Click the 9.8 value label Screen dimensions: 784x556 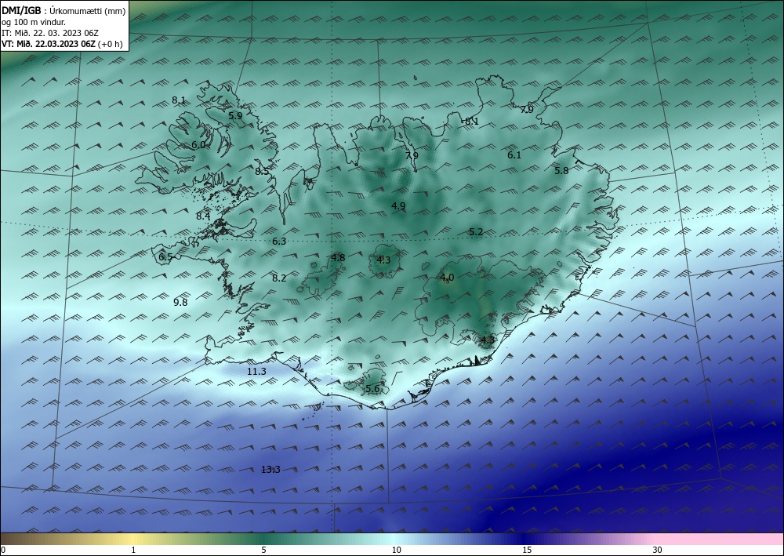pyautogui.click(x=180, y=303)
